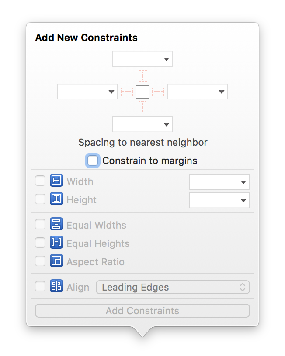Click the Height constraint icon
This screenshot has height=356, width=285.
[56, 199]
